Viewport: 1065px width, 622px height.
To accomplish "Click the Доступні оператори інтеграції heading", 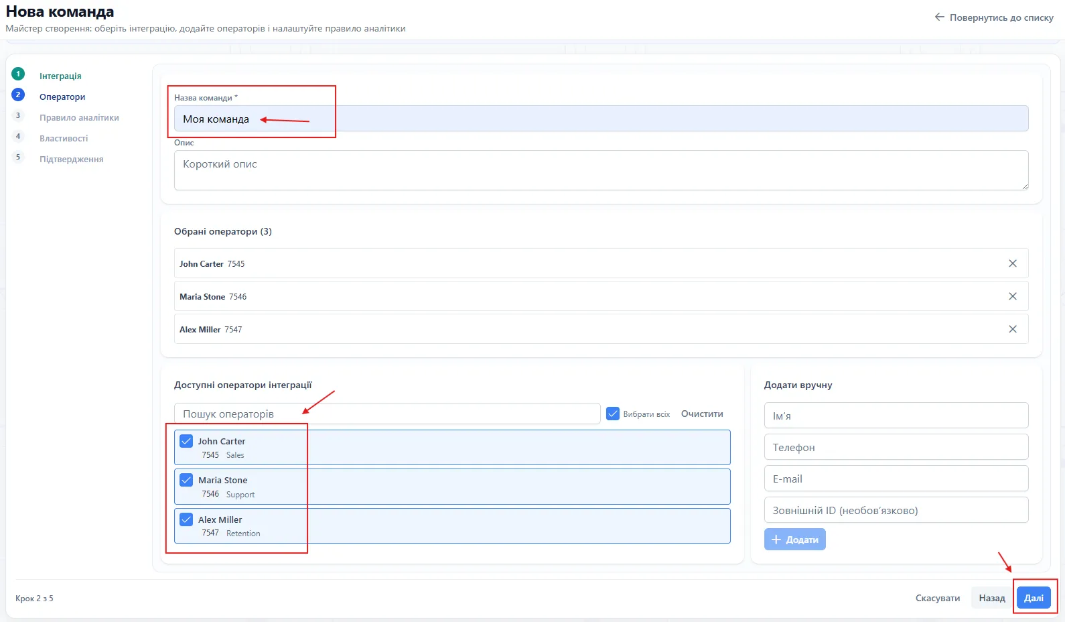I will click(243, 385).
